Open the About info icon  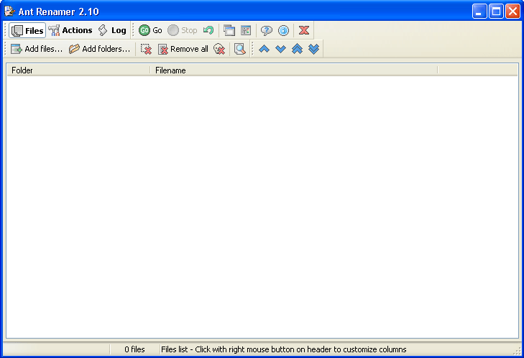click(x=283, y=30)
